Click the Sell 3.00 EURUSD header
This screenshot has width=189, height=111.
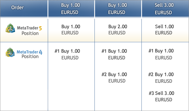pos(164,9)
